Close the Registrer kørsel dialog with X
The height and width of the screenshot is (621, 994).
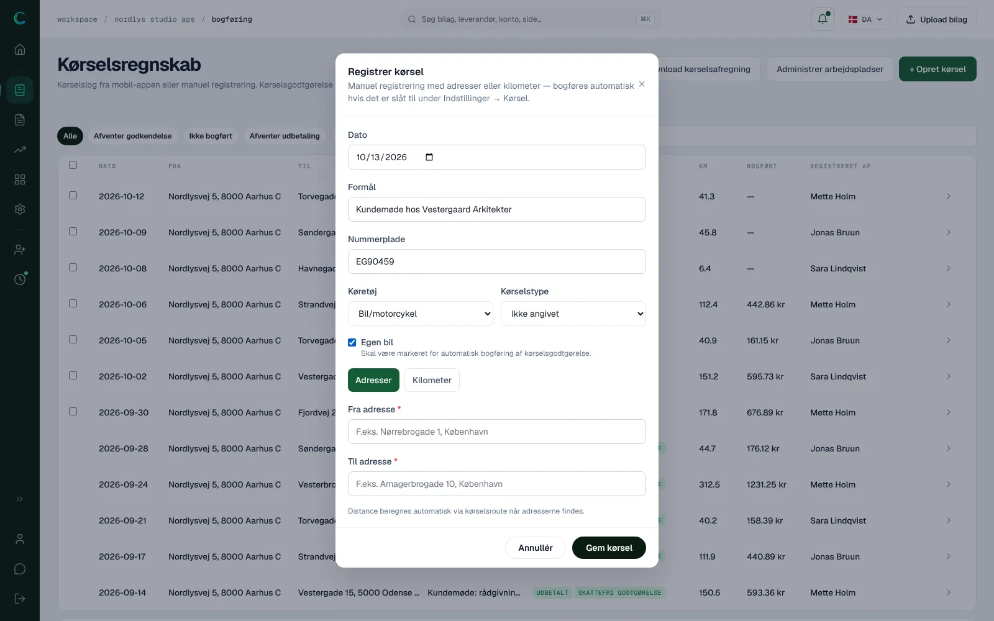click(642, 84)
